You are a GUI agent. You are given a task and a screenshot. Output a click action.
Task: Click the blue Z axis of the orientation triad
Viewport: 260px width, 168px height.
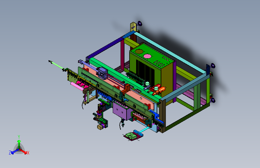15,152
